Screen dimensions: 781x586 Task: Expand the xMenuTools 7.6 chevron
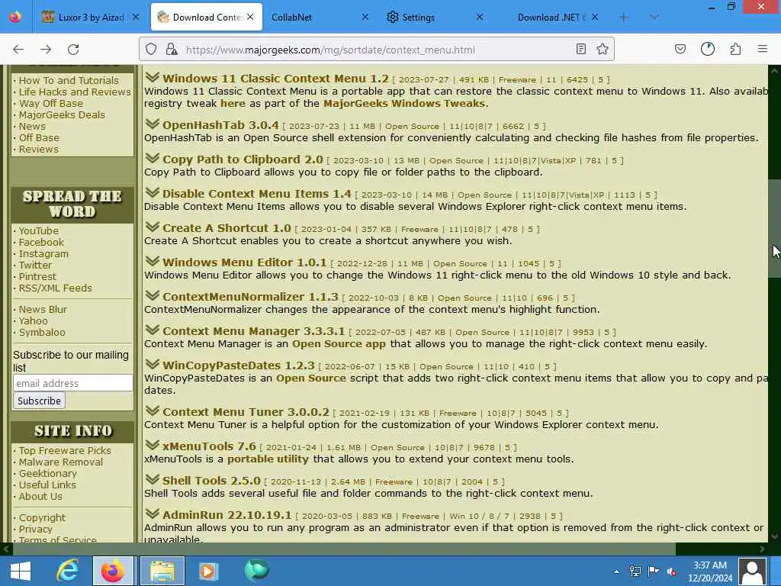[153, 446]
